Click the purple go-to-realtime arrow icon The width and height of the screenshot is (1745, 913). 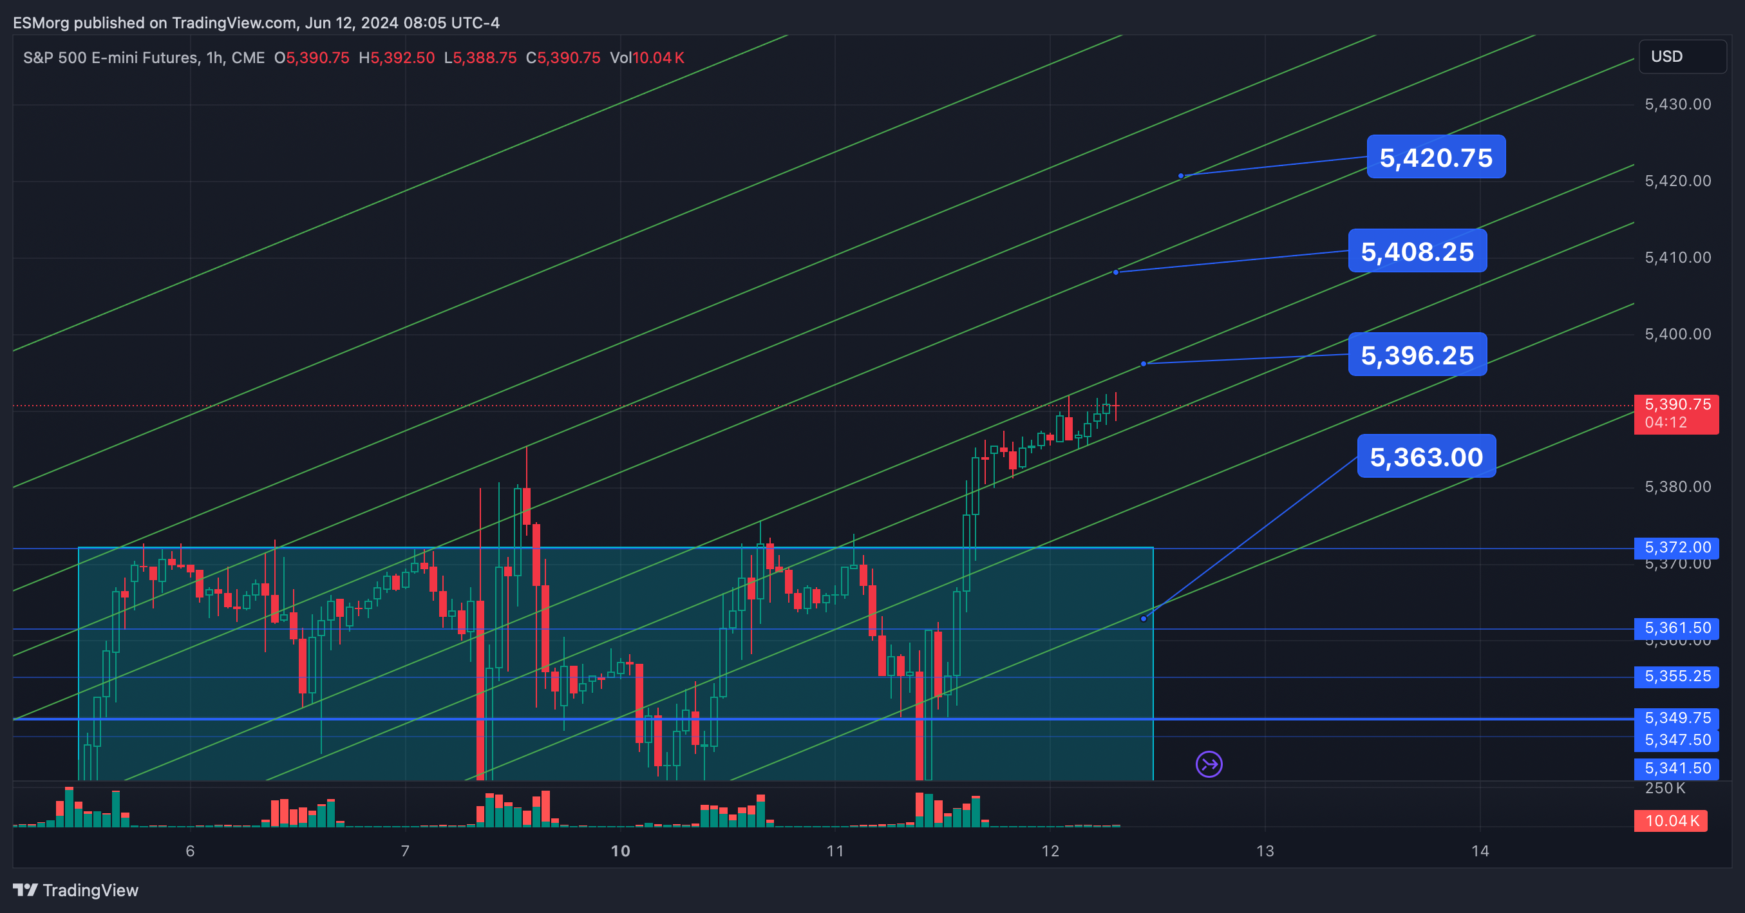pyautogui.click(x=1209, y=765)
